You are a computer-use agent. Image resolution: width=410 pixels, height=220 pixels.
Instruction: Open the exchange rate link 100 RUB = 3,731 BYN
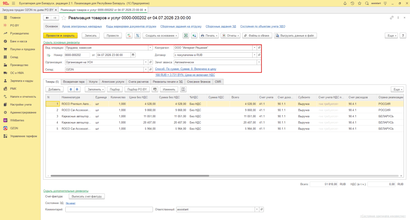click(185, 75)
